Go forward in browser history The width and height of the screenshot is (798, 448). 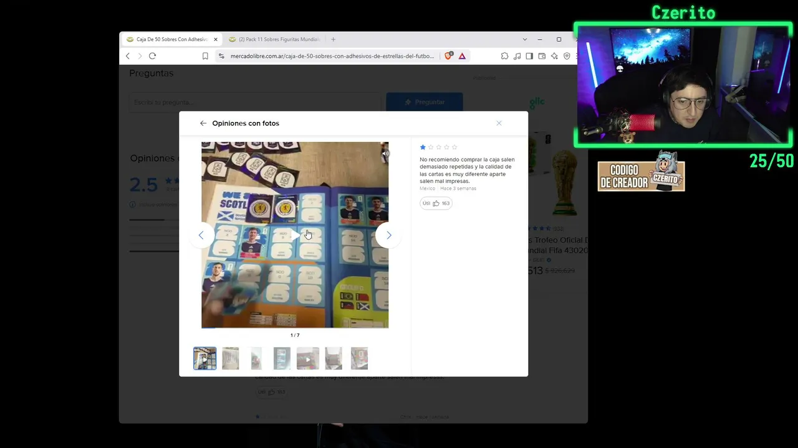140,56
